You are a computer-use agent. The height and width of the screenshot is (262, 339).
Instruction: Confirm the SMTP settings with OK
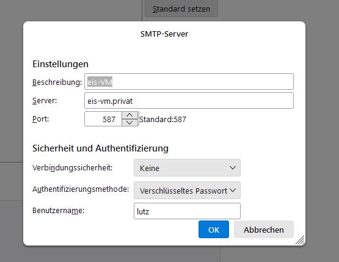(x=214, y=230)
